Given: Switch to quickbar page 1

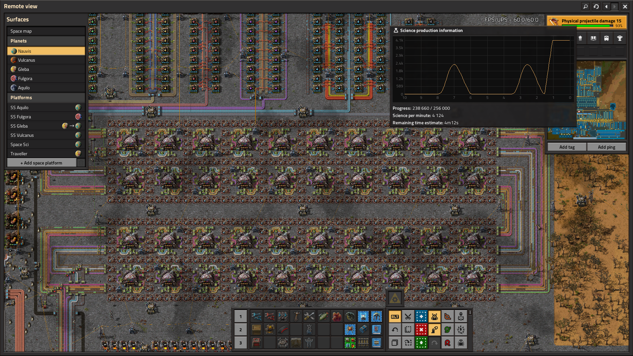Looking at the screenshot, I should point(240,316).
